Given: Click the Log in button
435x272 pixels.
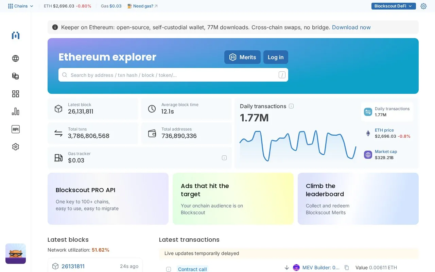Looking at the screenshot, I should click(x=276, y=57).
